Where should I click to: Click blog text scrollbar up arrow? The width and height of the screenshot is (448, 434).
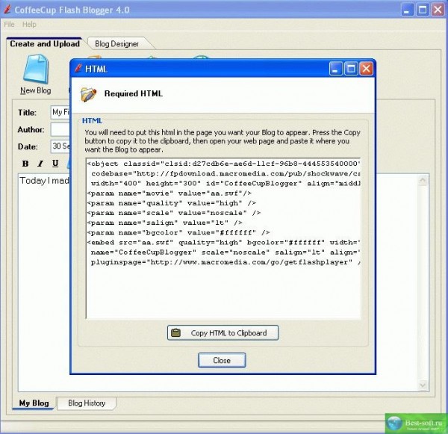(x=423, y=180)
